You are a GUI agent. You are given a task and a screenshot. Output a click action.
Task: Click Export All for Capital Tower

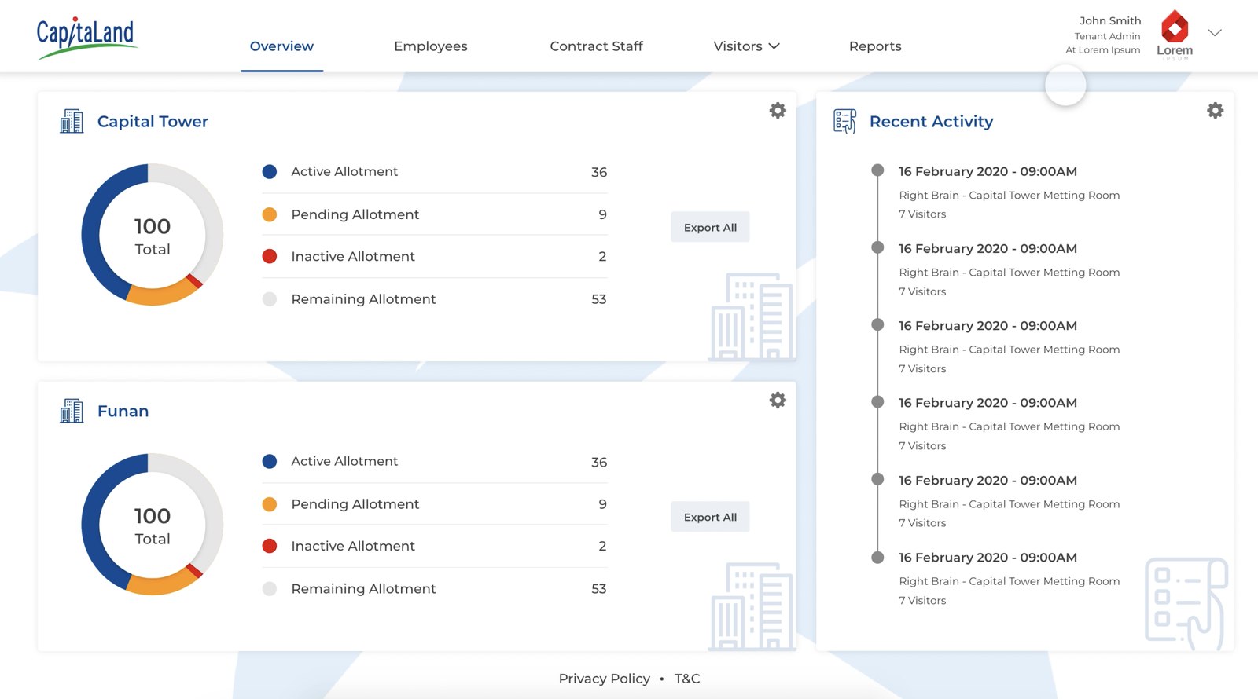click(x=710, y=227)
